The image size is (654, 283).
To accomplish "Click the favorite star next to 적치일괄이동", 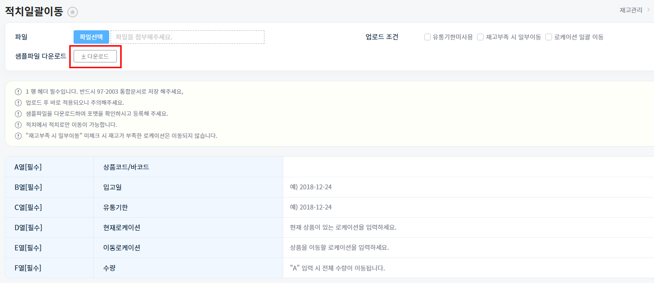I will point(73,12).
